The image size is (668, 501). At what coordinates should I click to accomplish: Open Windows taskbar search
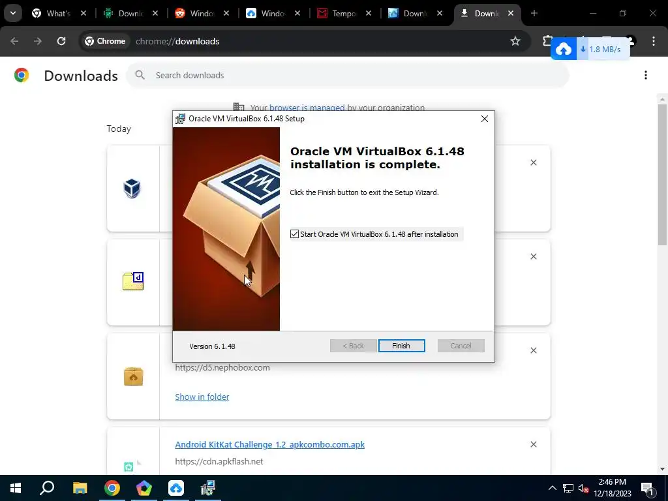[x=47, y=488]
